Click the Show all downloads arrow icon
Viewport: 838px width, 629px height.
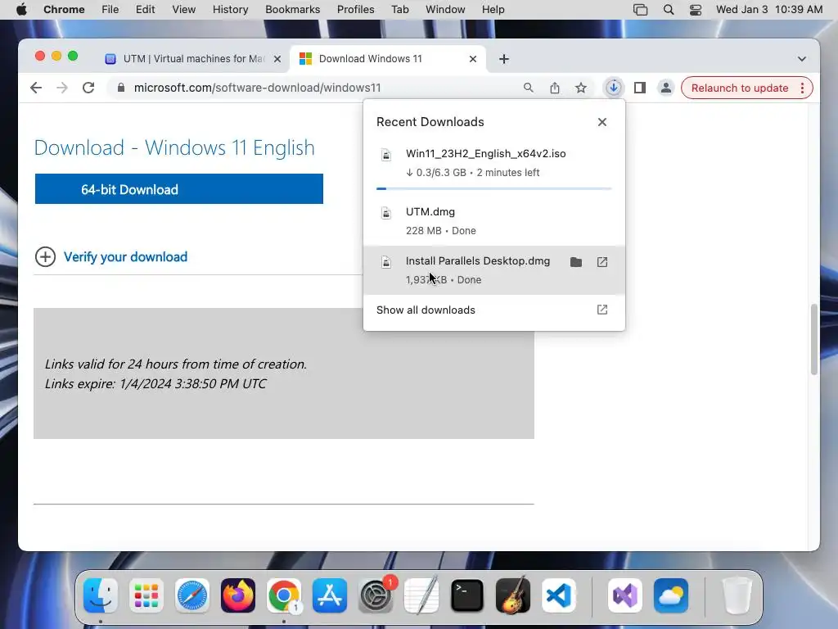602,310
